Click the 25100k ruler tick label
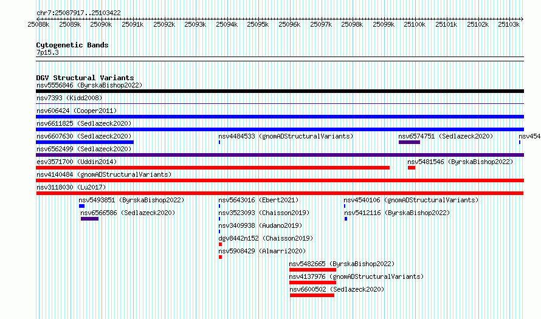This screenshot has height=319, width=541. (x=415, y=24)
